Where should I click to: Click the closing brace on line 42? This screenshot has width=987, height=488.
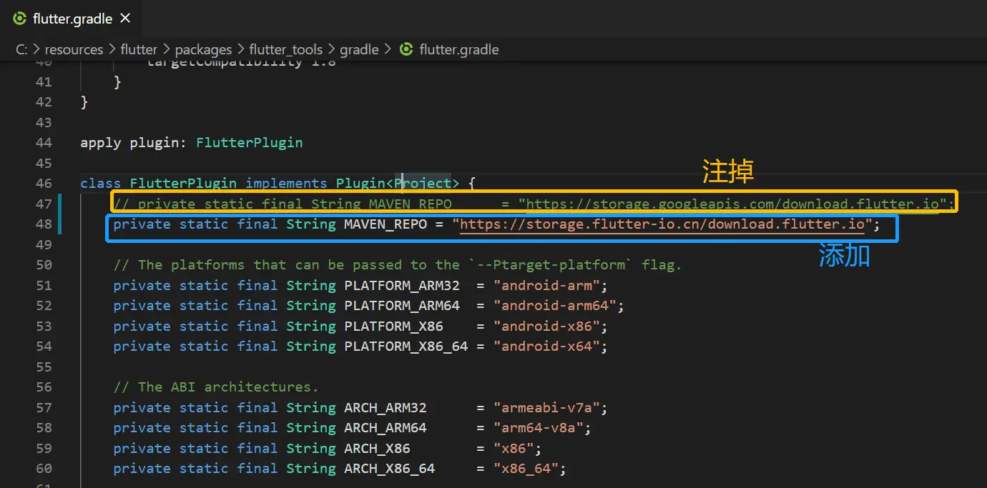pos(84,102)
